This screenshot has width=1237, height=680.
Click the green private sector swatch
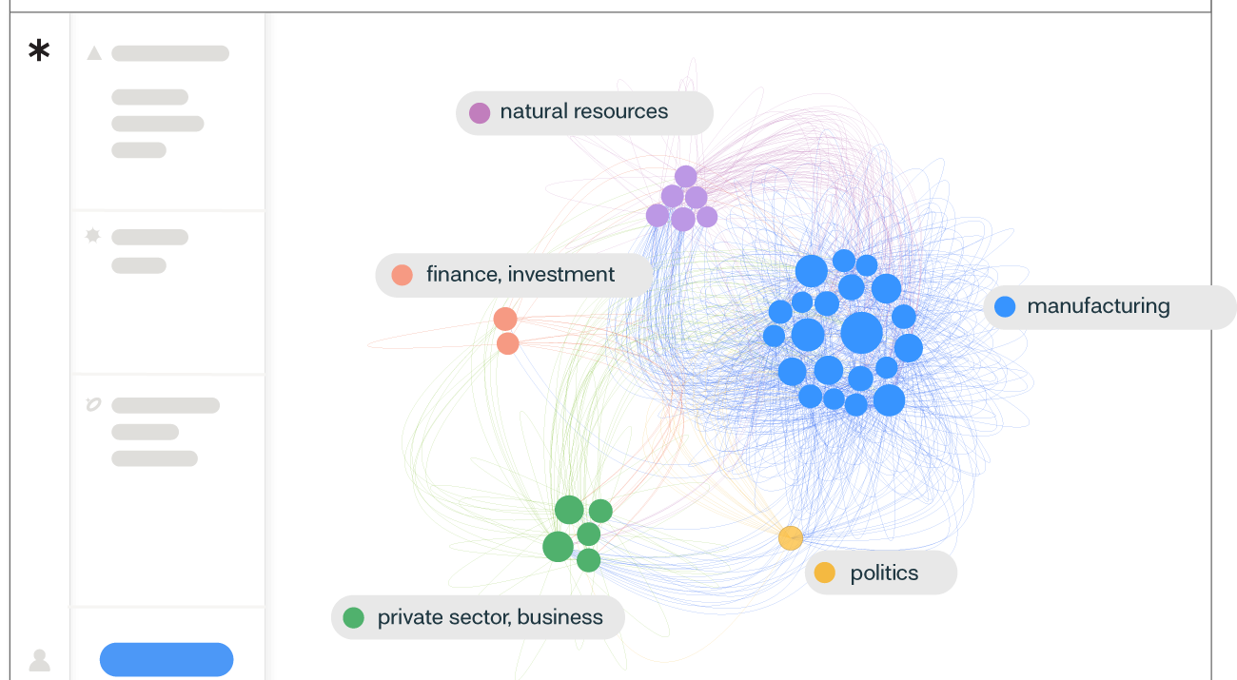click(x=354, y=618)
